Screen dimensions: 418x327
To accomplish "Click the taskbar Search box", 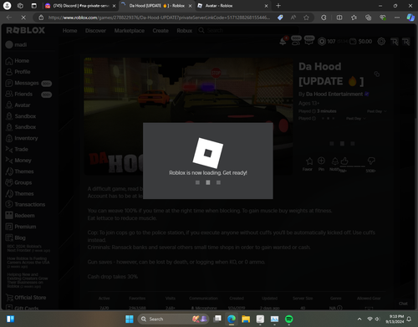I will (x=173, y=319).
